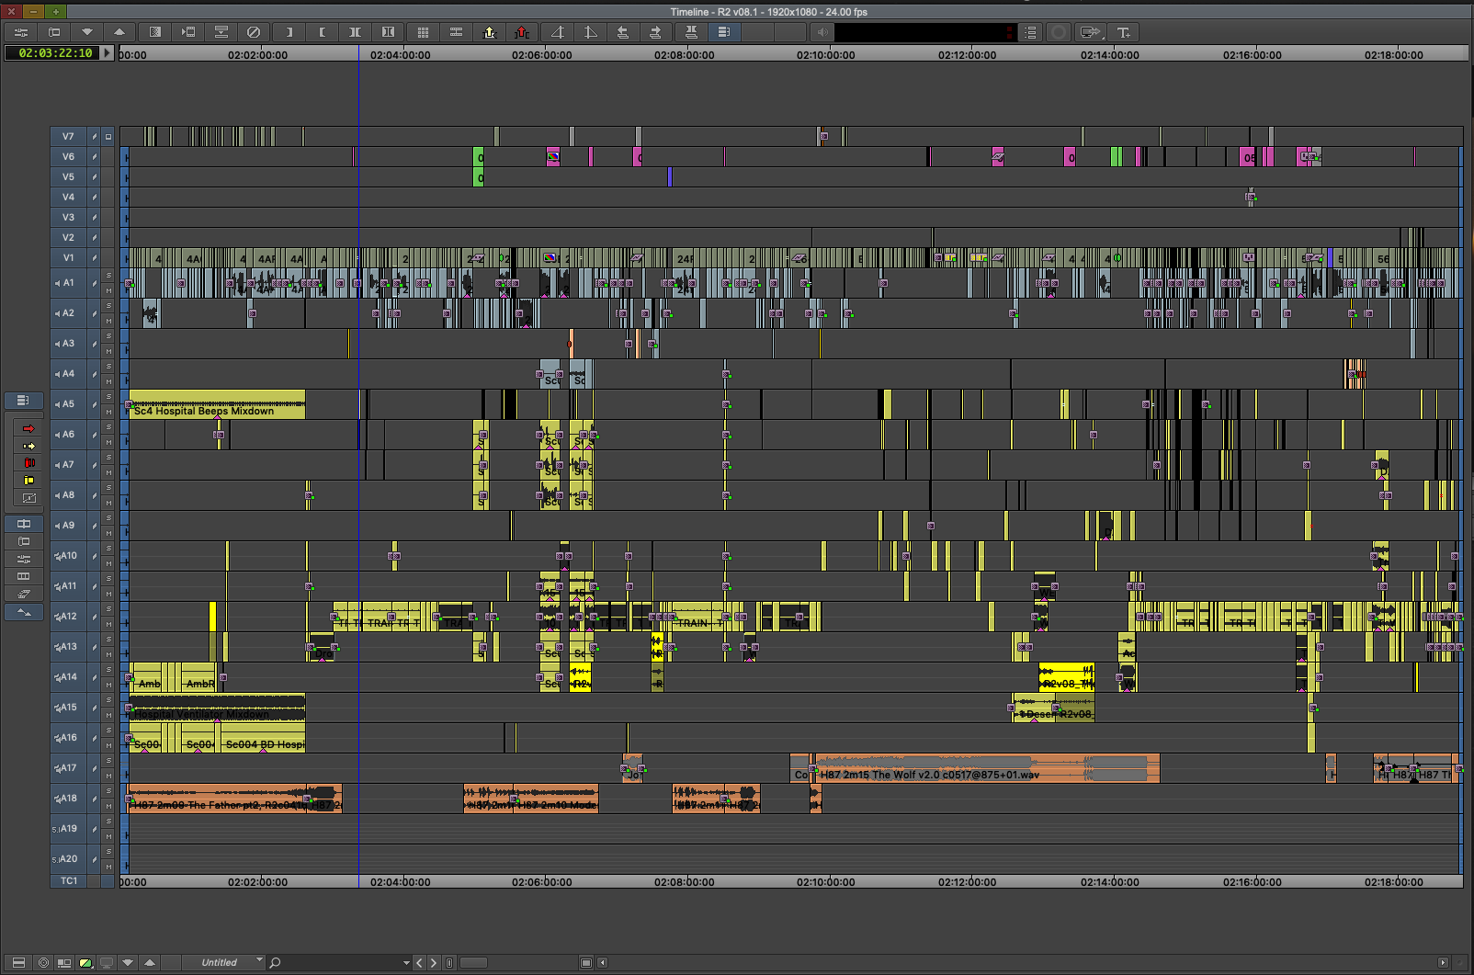The height and width of the screenshot is (975, 1474).
Task: Select yellow Extract/Splice-in segment arrow tool
Action: click(x=28, y=446)
